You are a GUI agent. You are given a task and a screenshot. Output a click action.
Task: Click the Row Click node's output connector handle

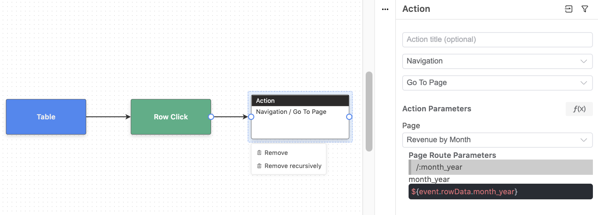211,117
